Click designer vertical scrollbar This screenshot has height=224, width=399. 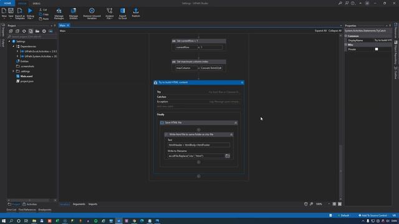(x=341, y=117)
